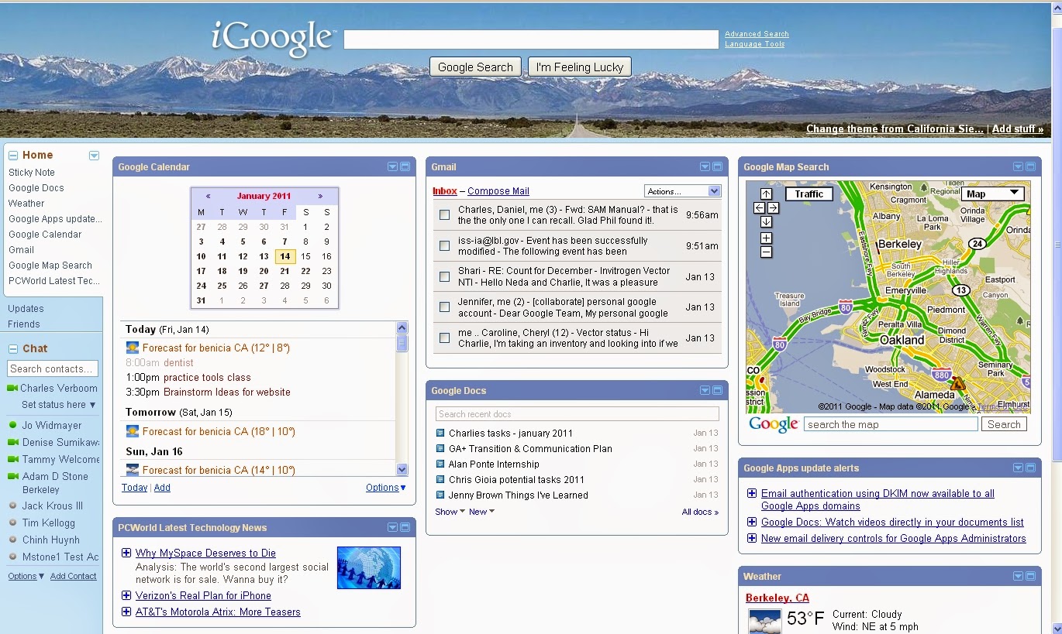1062x634 pixels.
Task: Open Updates in sidebar
Action: point(26,309)
